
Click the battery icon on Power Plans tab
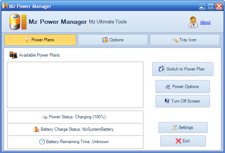(27, 40)
